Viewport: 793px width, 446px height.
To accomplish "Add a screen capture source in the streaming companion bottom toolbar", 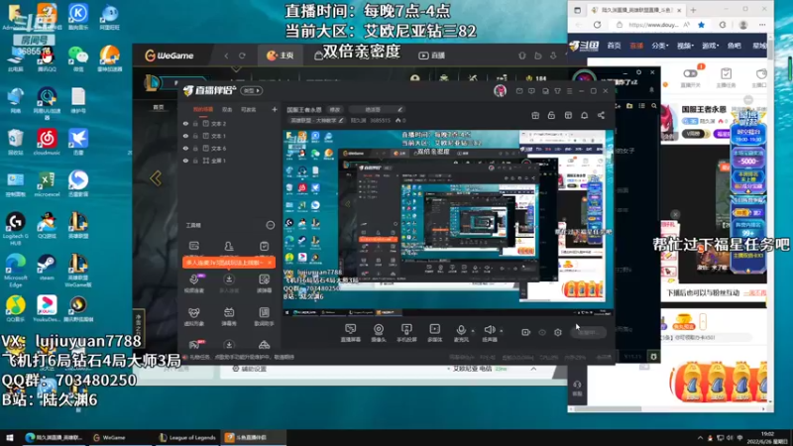I will pyautogui.click(x=351, y=333).
